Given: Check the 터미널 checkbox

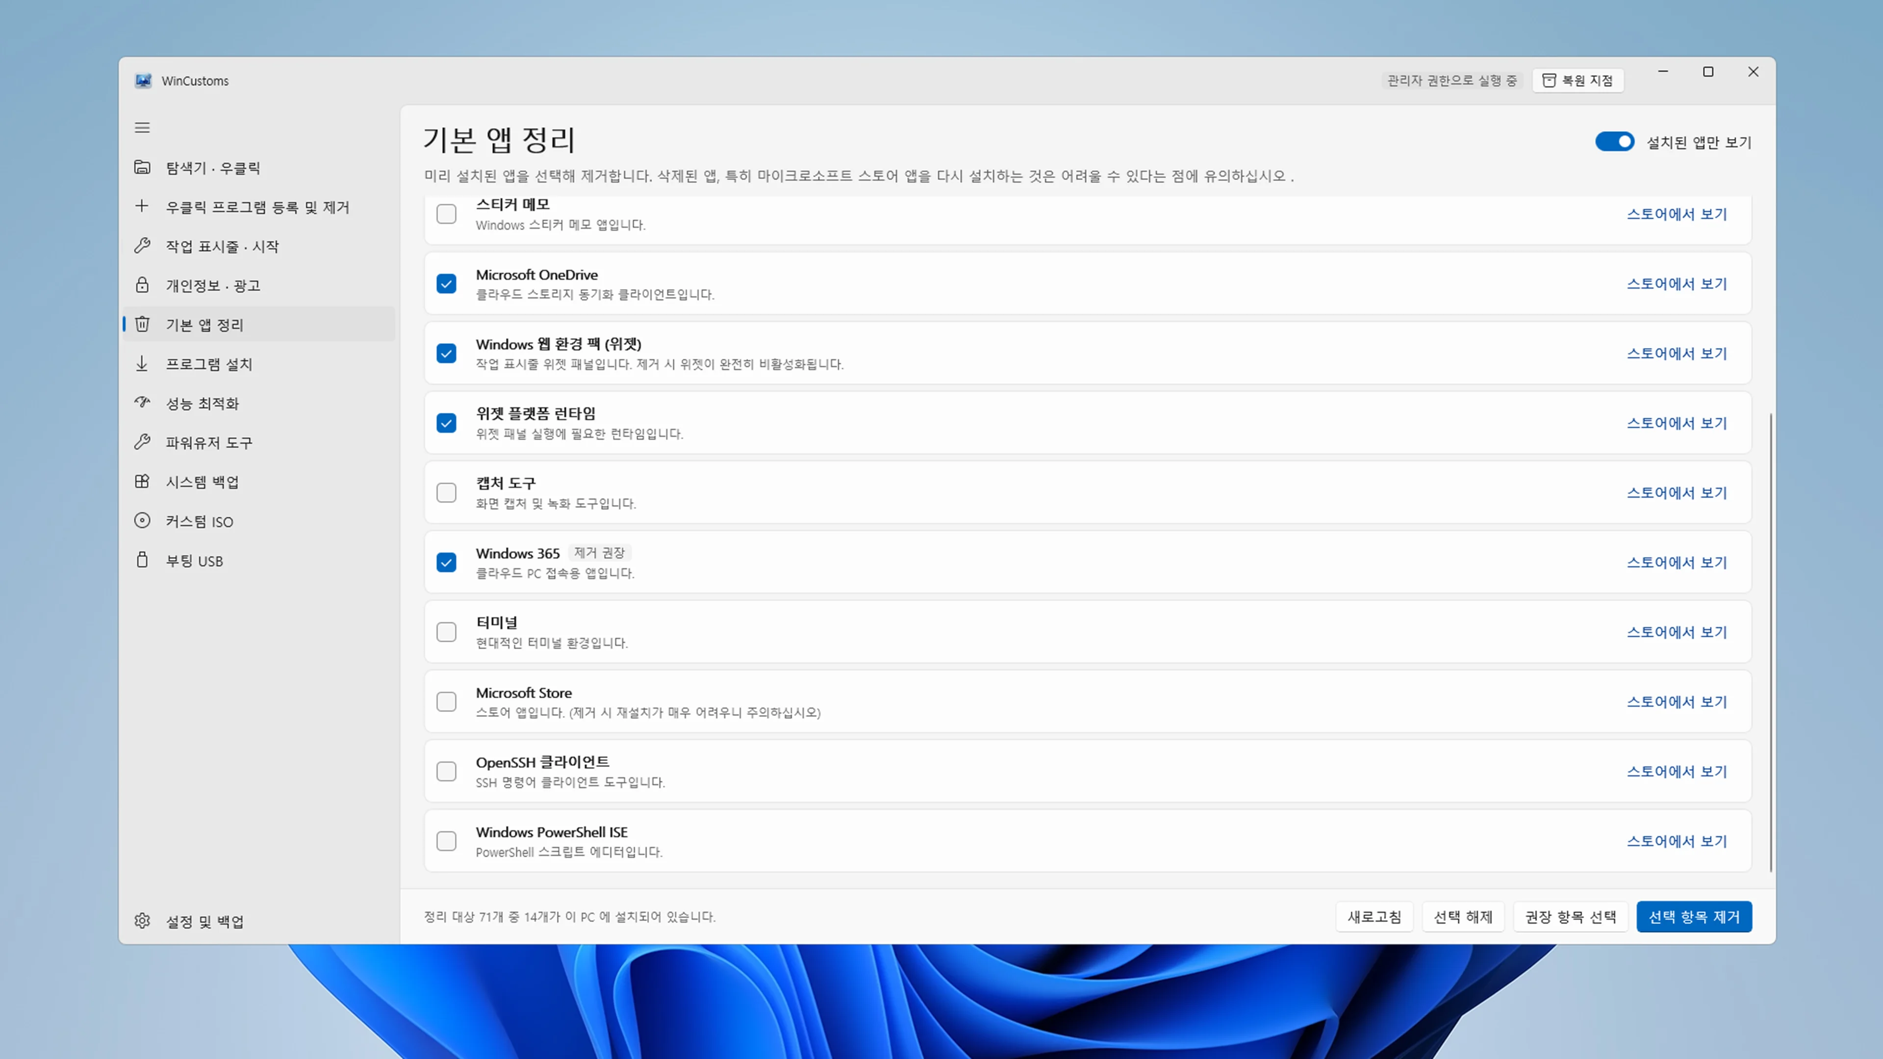Looking at the screenshot, I should tap(446, 632).
